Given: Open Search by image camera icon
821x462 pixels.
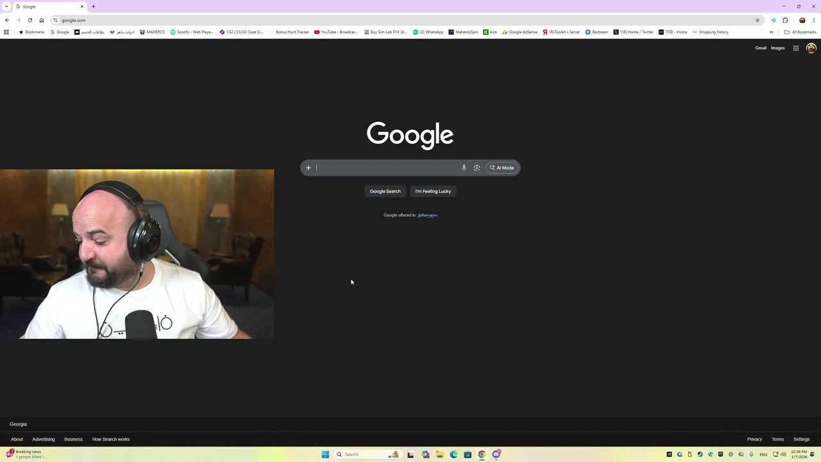Looking at the screenshot, I should click(477, 168).
